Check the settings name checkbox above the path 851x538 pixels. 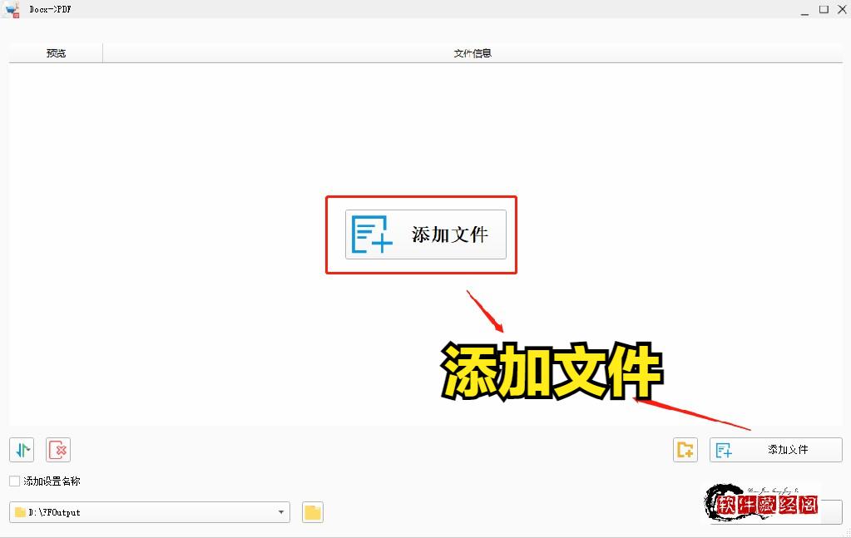14,481
